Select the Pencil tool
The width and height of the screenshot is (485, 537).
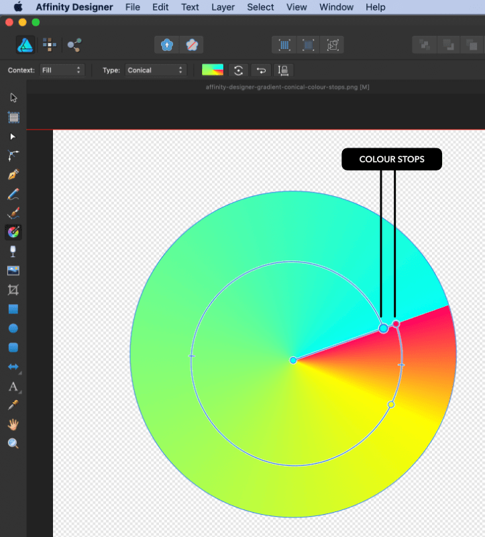point(13,195)
